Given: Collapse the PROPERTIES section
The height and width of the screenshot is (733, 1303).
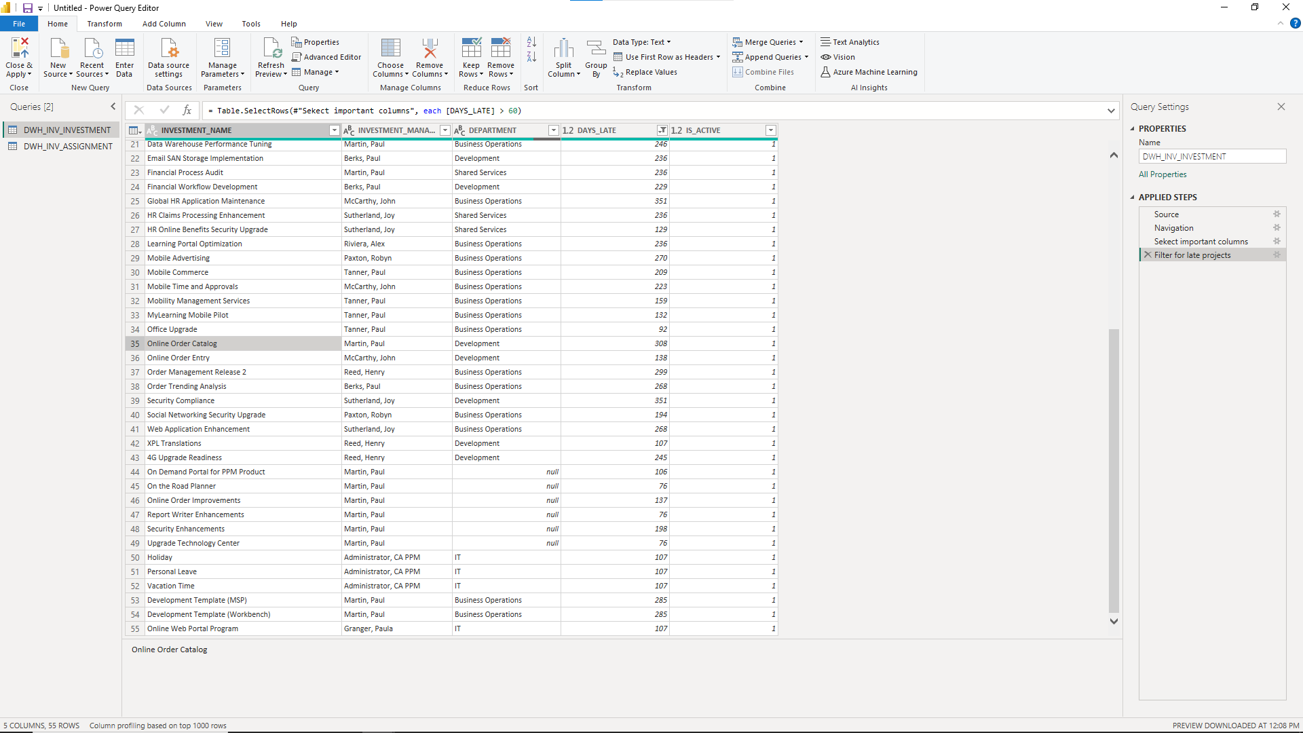Looking at the screenshot, I should (x=1132, y=128).
